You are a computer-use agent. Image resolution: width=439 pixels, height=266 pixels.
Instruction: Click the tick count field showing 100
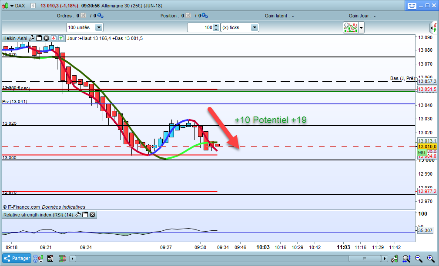click(x=200, y=27)
